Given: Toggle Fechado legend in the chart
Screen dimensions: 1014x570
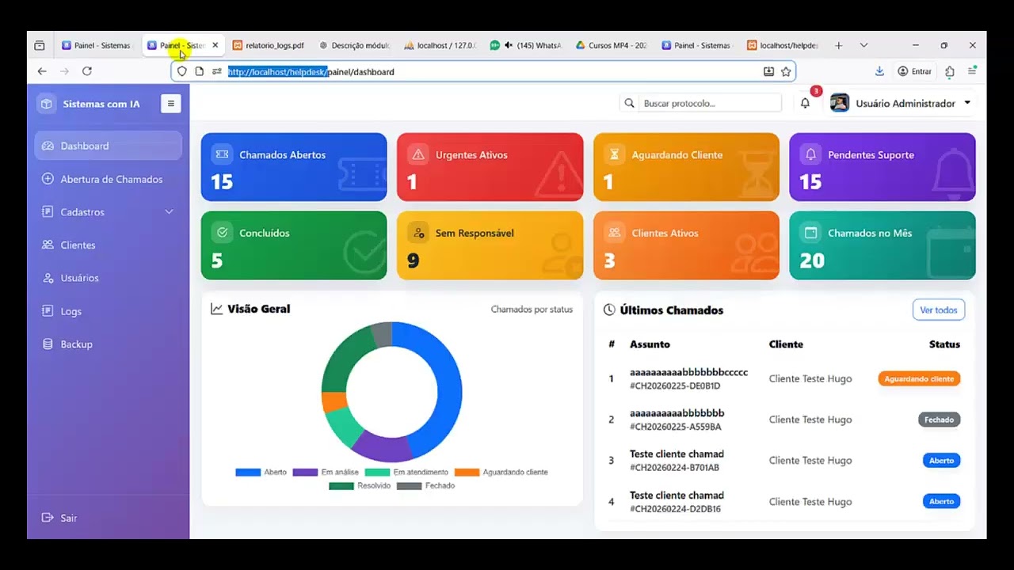Looking at the screenshot, I should 426,485.
